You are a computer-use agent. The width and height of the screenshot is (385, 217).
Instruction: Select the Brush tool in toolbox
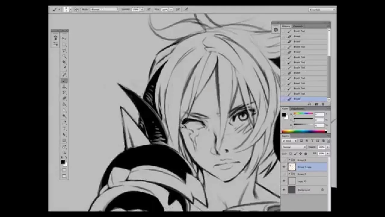[x=64, y=80]
